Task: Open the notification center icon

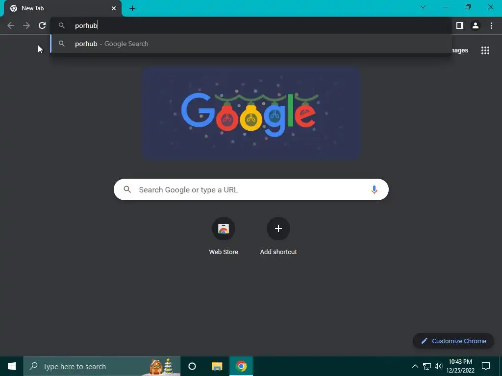Action: point(486,366)
